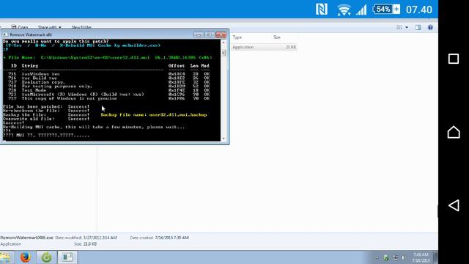Viewport: 469px width, 264px height.
Task: Click RemoveWatermarkX86.exe name in details pane
Action: click(x=26, y=238)
